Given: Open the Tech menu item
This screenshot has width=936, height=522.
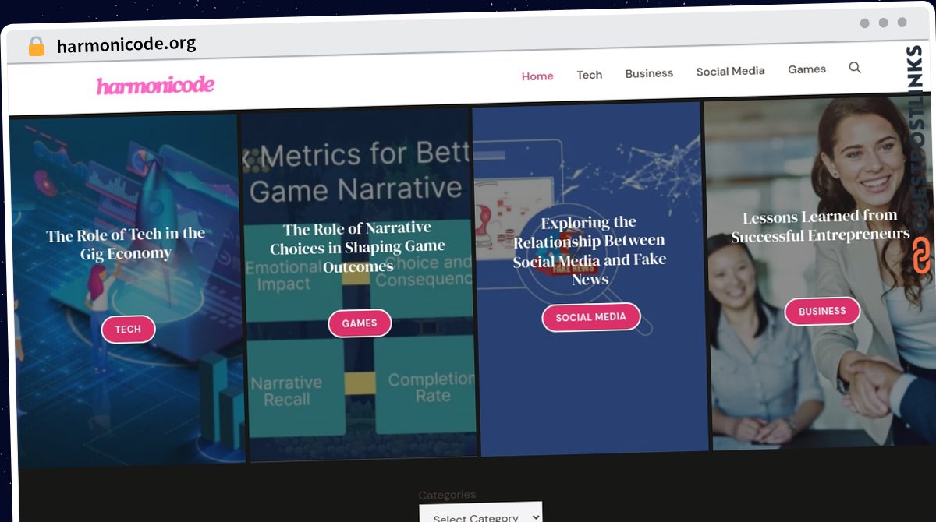Looking at the screenshot, I should [589, 75].
